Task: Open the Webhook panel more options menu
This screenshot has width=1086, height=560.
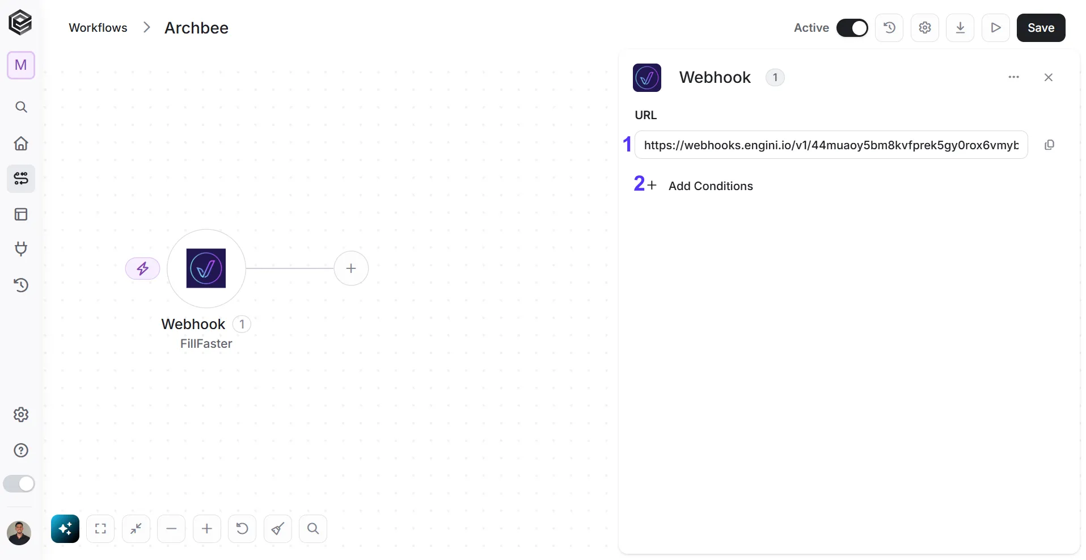Action: click(x=1014, y=77)
